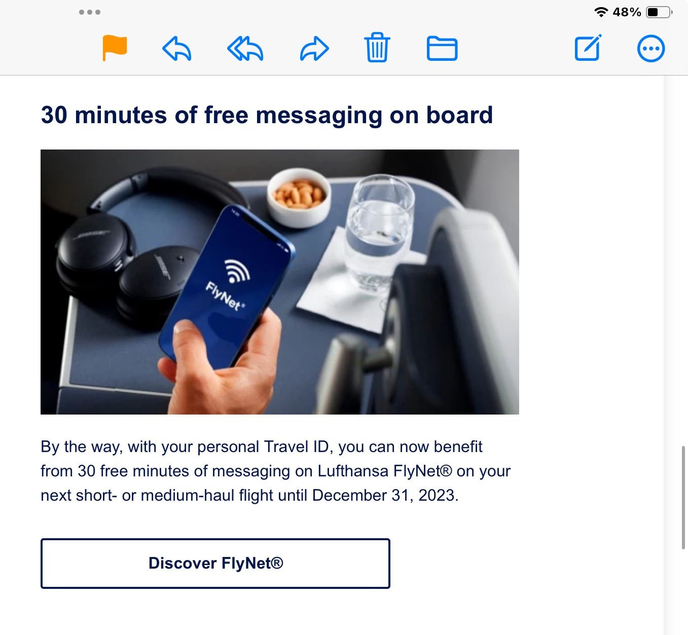
Task: Tap the FlyNet phone promotional image
Action: pos(280,282)
